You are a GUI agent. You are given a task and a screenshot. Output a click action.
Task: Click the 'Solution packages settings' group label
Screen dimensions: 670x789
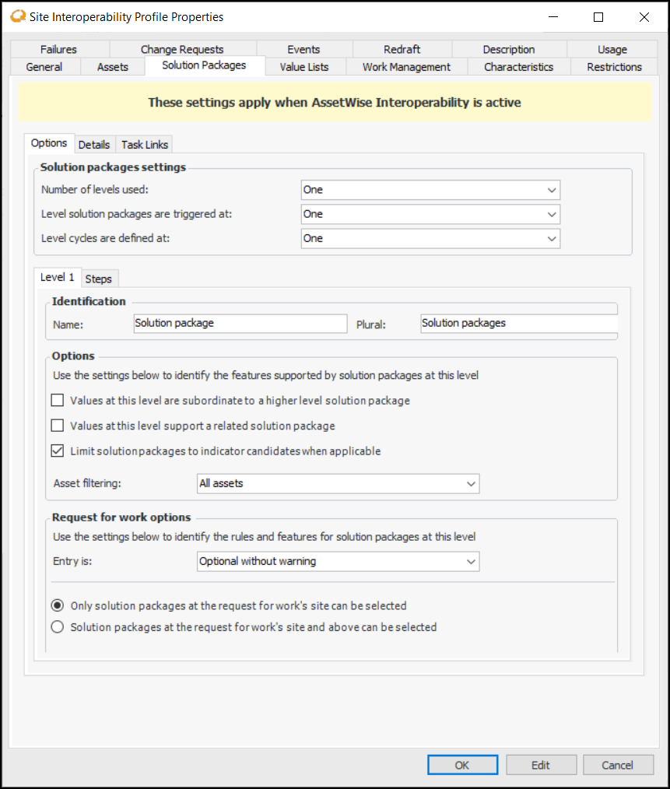tap(114, 167)
